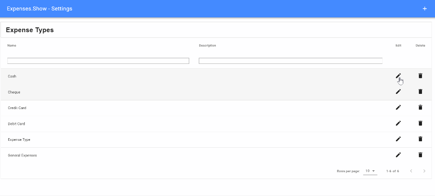
Task: Edit the General Expenses row
Action: click(398, 155)
